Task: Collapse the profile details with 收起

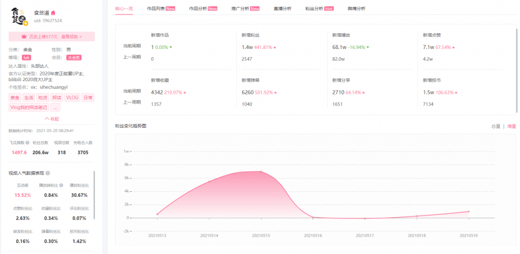Action: click(x=52, y=119)
